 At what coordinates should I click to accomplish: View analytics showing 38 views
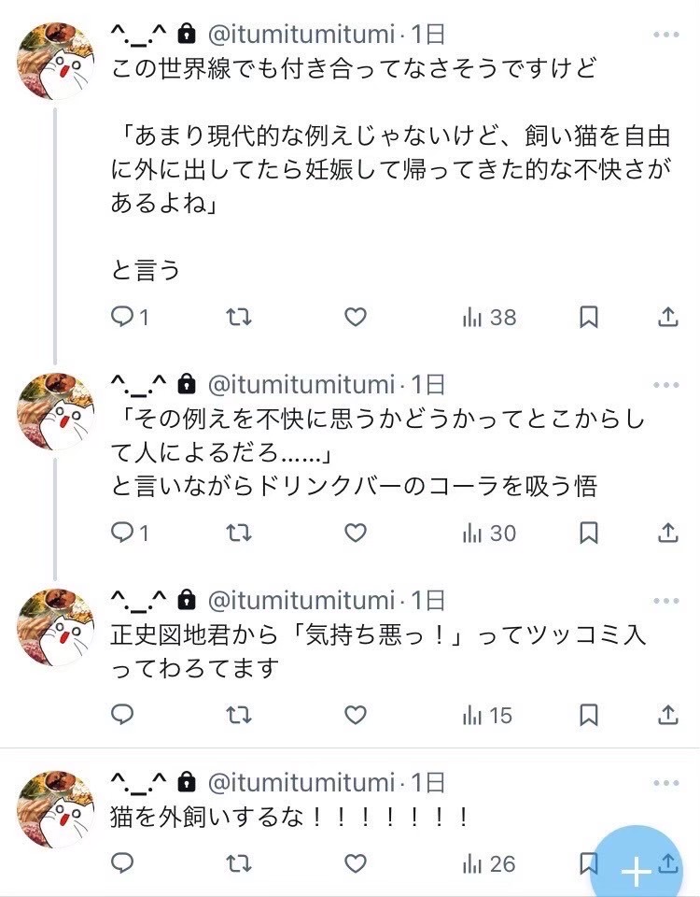(489, 318)
